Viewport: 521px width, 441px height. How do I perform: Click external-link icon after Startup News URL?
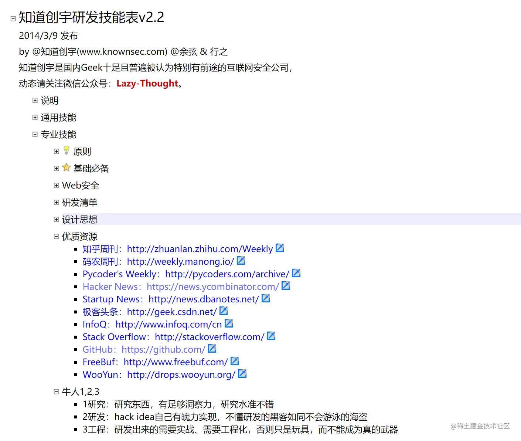(x=266, y=298)
